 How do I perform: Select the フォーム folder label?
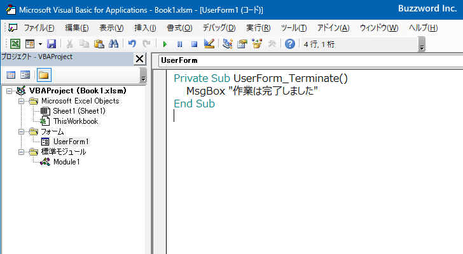[x=52, y=131]
